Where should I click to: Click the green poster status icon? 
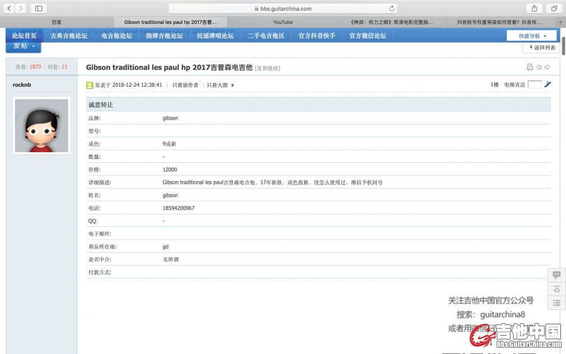coord(89,85)
